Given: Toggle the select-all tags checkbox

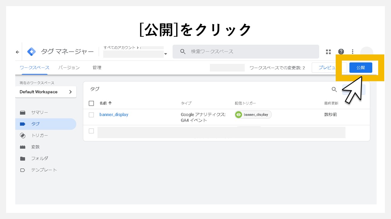Looking at the screenshot, I should coord(91,103).
